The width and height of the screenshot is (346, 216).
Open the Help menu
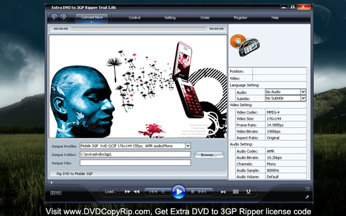pos(275,18)
